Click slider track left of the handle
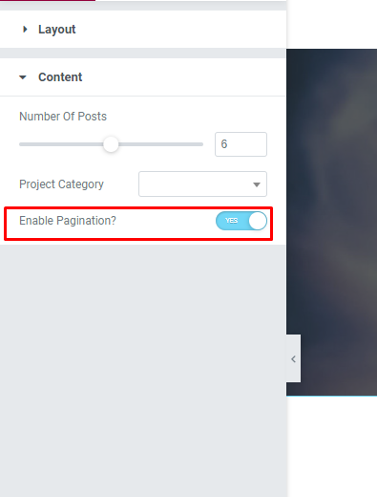The width and height of the screenshot is (377, 497). (61, 144)
